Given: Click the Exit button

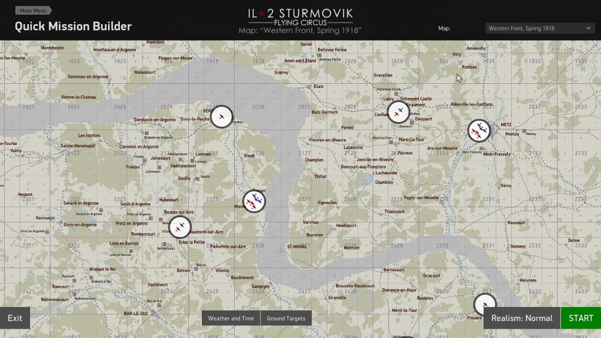Looking at the screenshot, I should [15, 318].
